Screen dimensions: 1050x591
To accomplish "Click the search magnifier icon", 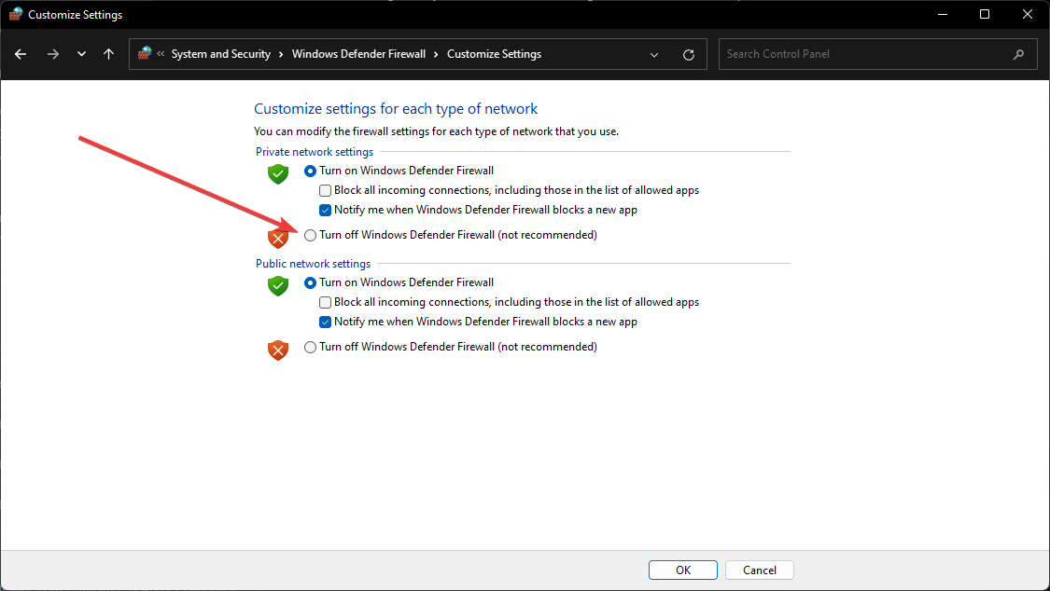I will 1018,54.
